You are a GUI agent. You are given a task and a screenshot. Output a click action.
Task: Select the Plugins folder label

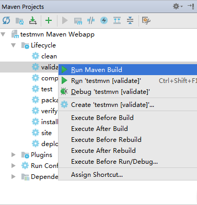(x=41, y=155)
